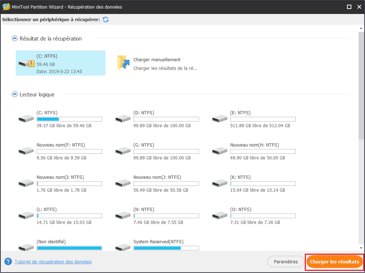The image size is (365, 273).
Task: Maximize the MiniTool Partition Wizard window
Action: point(349,7)
